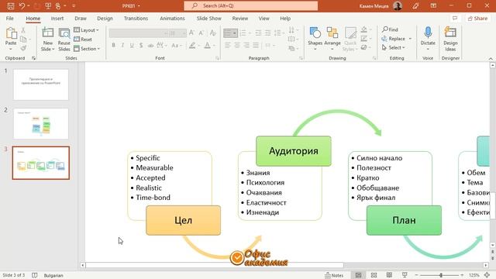Collapse the ribbon

(491, 59)
